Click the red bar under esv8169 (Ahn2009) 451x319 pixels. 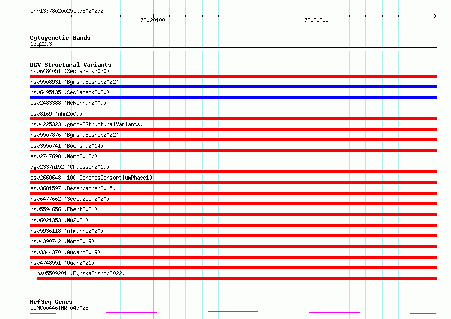[233, 119]
